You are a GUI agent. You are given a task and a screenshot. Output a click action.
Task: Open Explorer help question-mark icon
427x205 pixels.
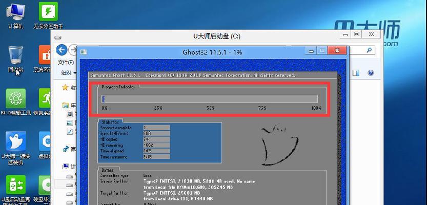(370, 73)
